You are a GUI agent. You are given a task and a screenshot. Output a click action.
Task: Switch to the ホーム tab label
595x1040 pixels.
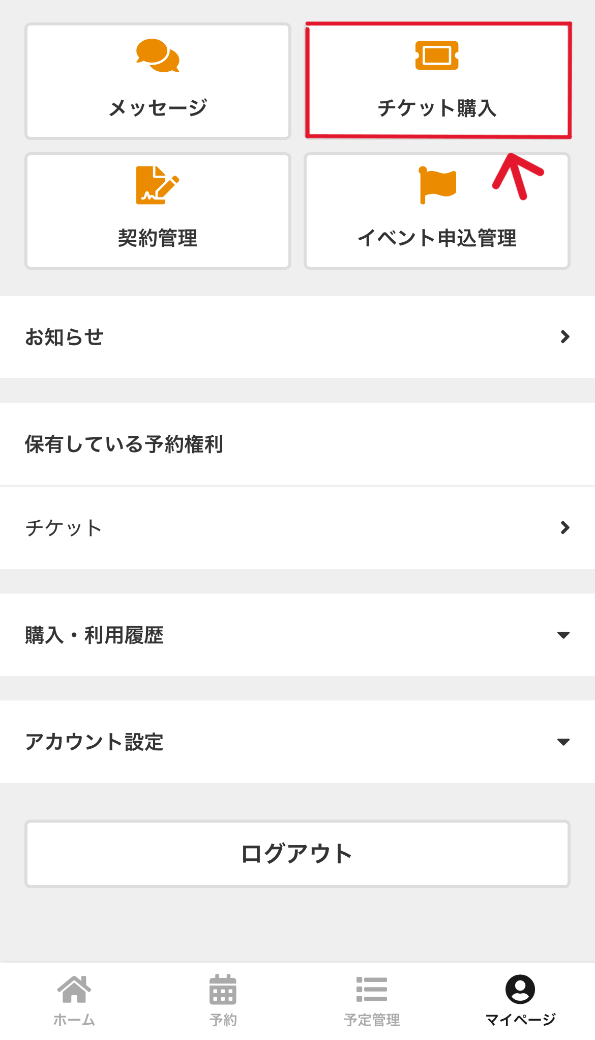coord(74,1020)
